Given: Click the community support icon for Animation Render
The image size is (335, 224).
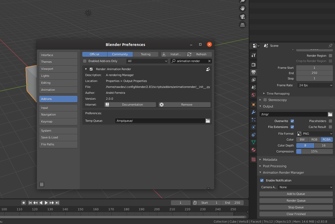Looking at the screenshot, I should [x=208, y=69].
